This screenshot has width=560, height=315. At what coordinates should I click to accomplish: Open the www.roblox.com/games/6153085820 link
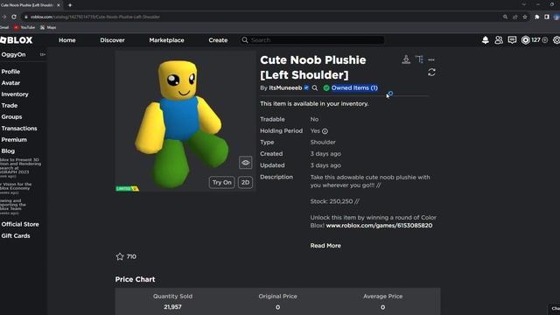(x=379, y=226)
